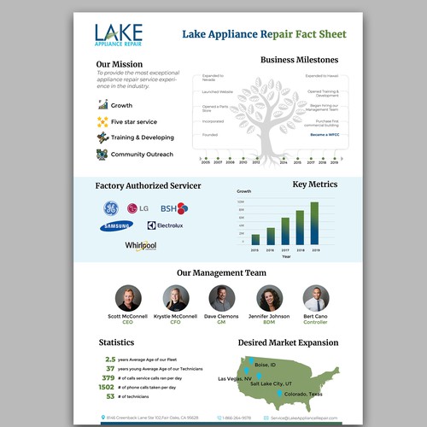The width and height of the screenshot is (427, 427).
Task: Click Jennifer Johnson's photo
Action: 270,298
